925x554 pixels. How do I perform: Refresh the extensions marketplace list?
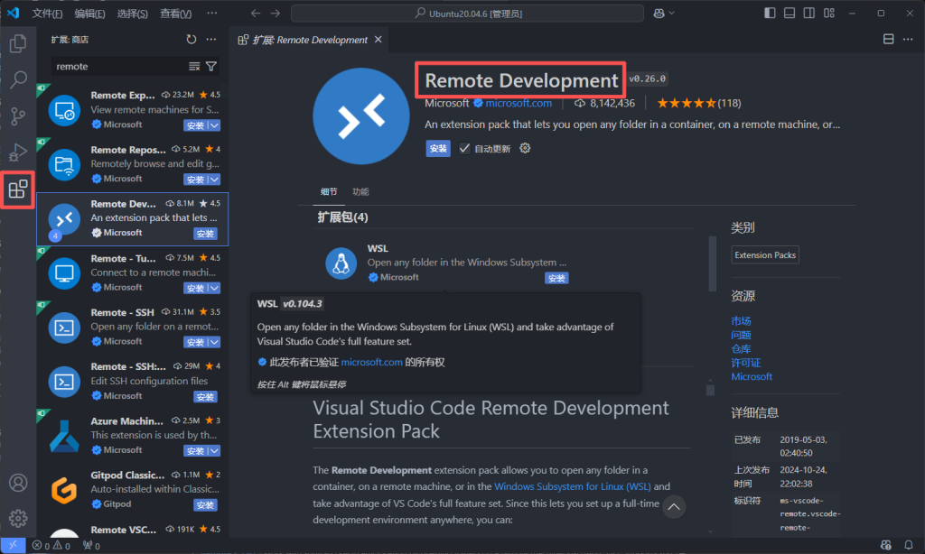pos(191,40)
